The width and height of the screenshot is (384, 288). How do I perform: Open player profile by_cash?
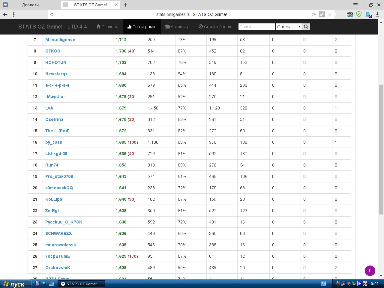(54, 142)
